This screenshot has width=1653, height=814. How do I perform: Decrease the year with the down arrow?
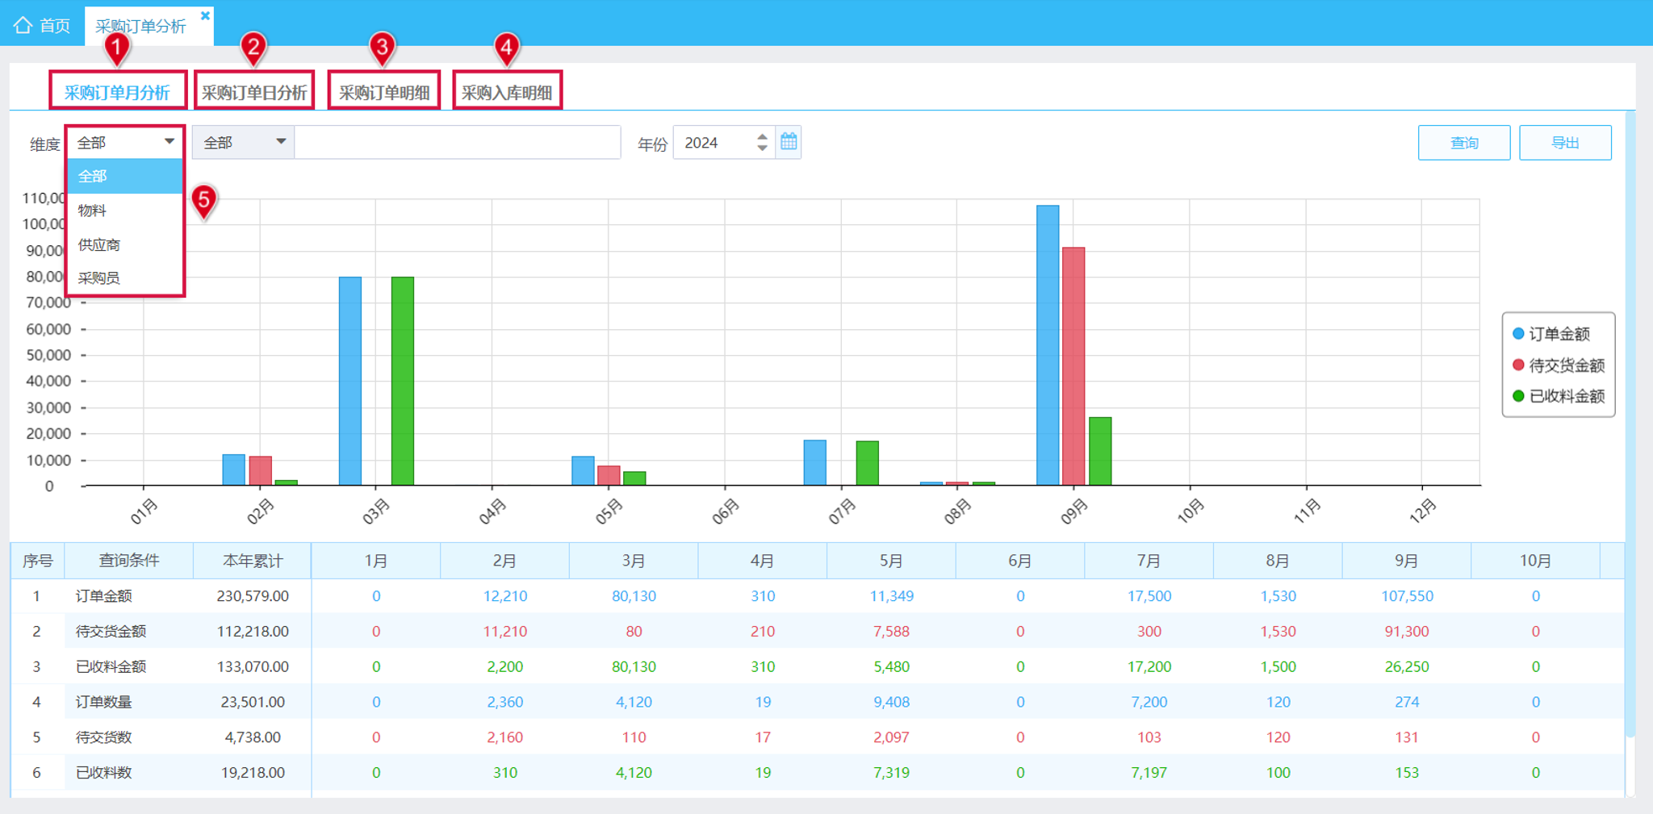tap(762, 148)
